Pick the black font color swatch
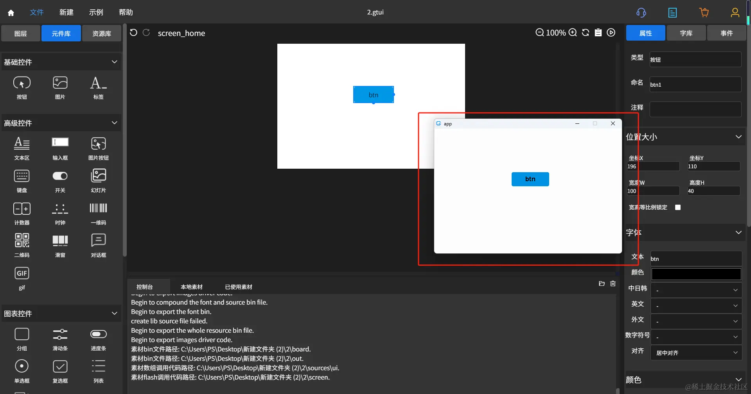Screen dimensions: 751x394 pos(696,274)
